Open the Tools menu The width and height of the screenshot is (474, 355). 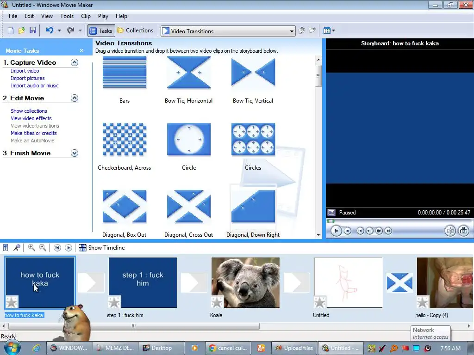pyautogui.click(x=67, y=16)
